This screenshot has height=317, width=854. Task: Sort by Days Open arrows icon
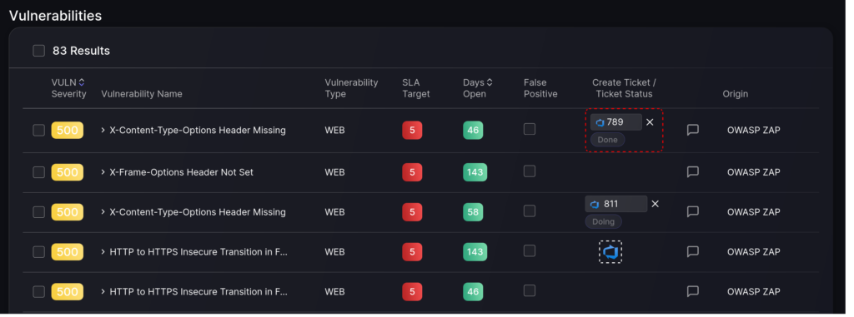(x=489, y=82)
